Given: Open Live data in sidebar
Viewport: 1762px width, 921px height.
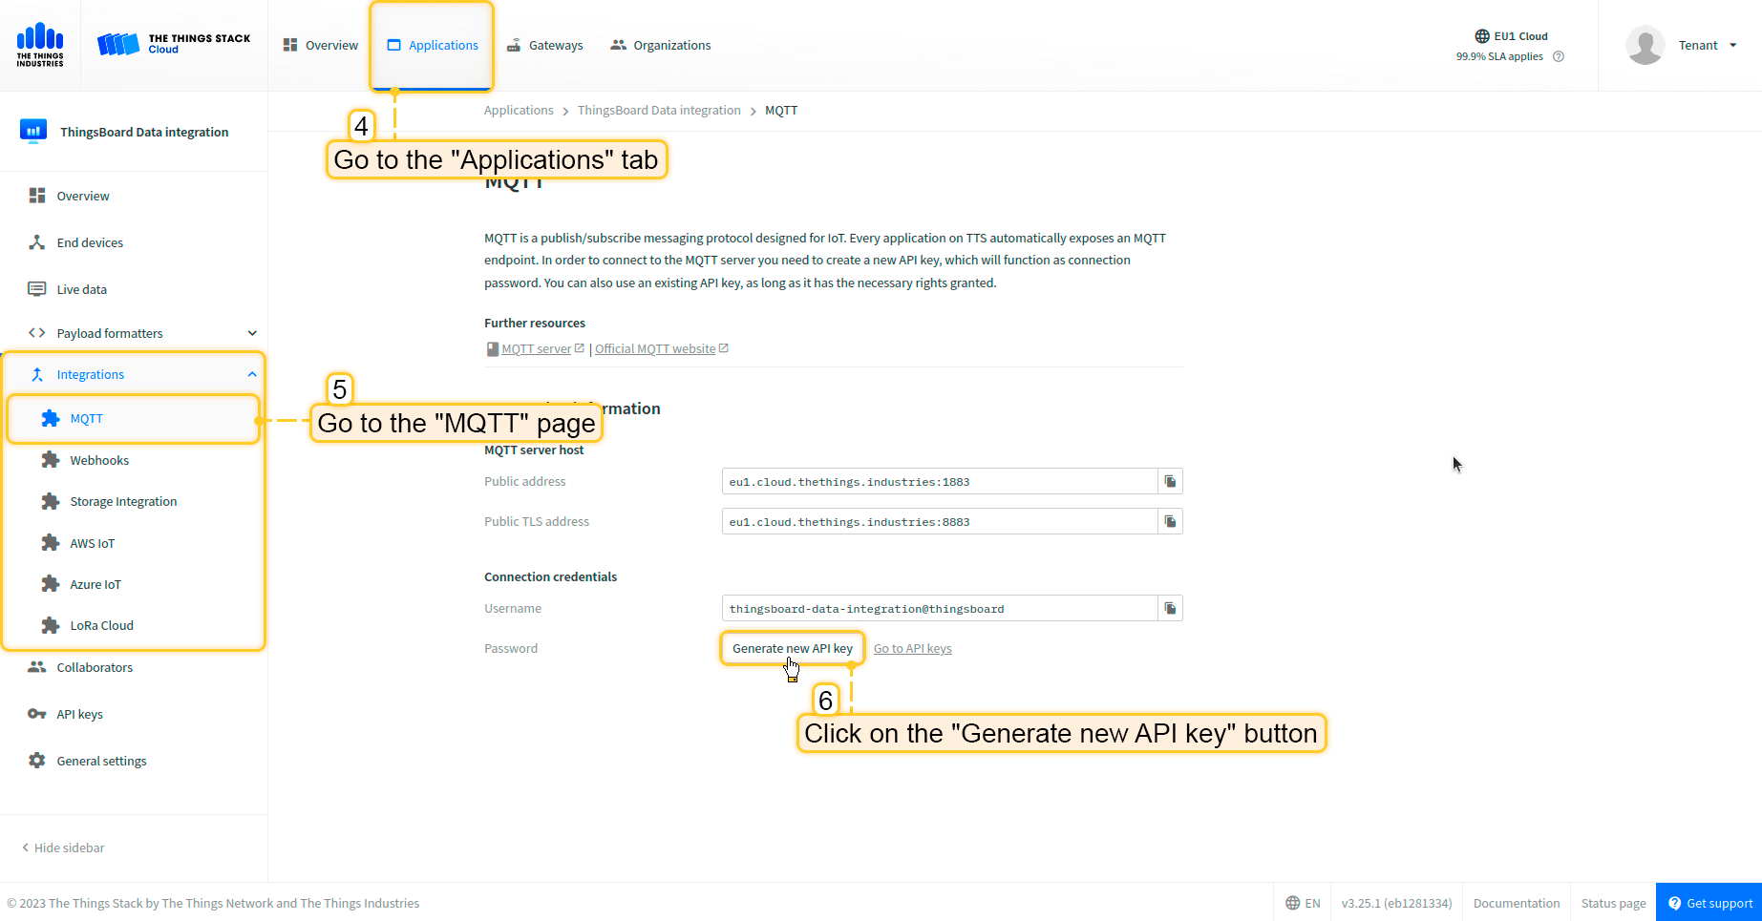Looking at the screenshot, I should pos(81,289).
